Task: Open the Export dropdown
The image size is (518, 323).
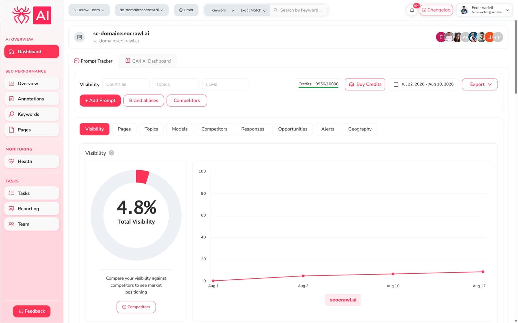Action: coord(479,84)
